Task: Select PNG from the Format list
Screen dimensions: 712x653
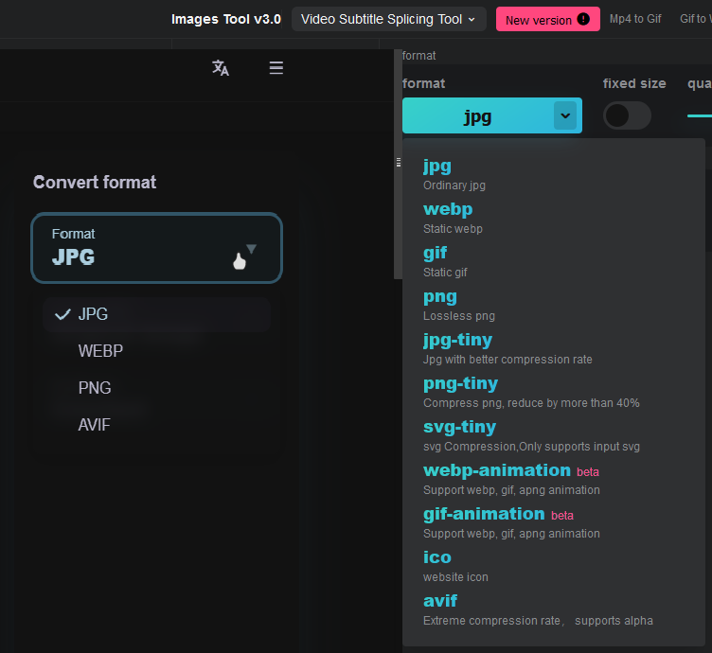Action: [156, 388]
